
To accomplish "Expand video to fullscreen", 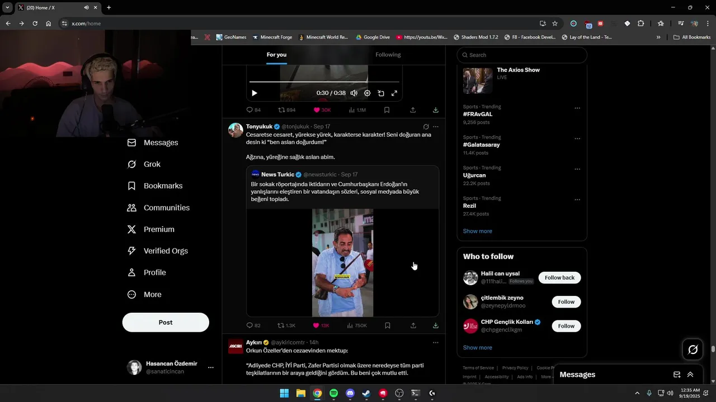I will click(394, 93).
